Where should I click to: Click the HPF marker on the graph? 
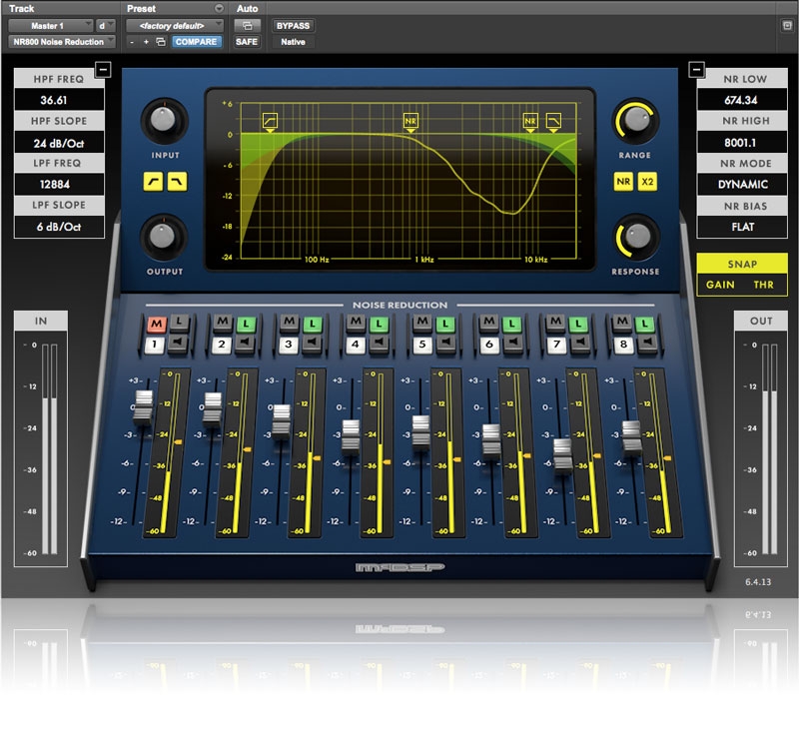point(270,121)
